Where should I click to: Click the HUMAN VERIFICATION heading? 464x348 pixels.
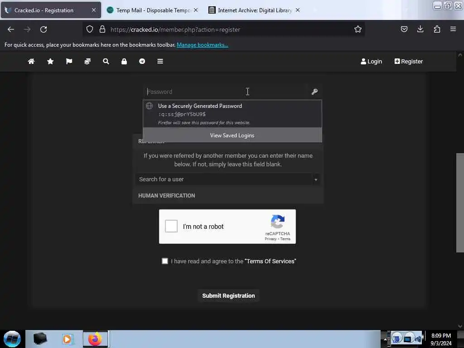[167, 196]
